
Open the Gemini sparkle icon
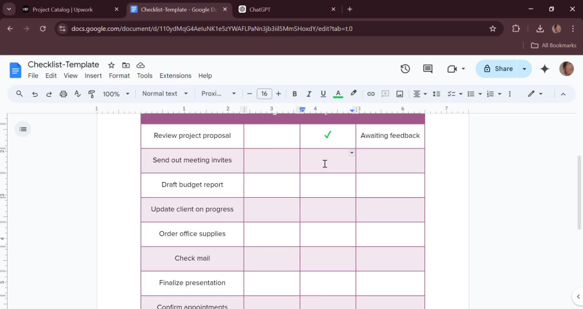click(545, 69)
